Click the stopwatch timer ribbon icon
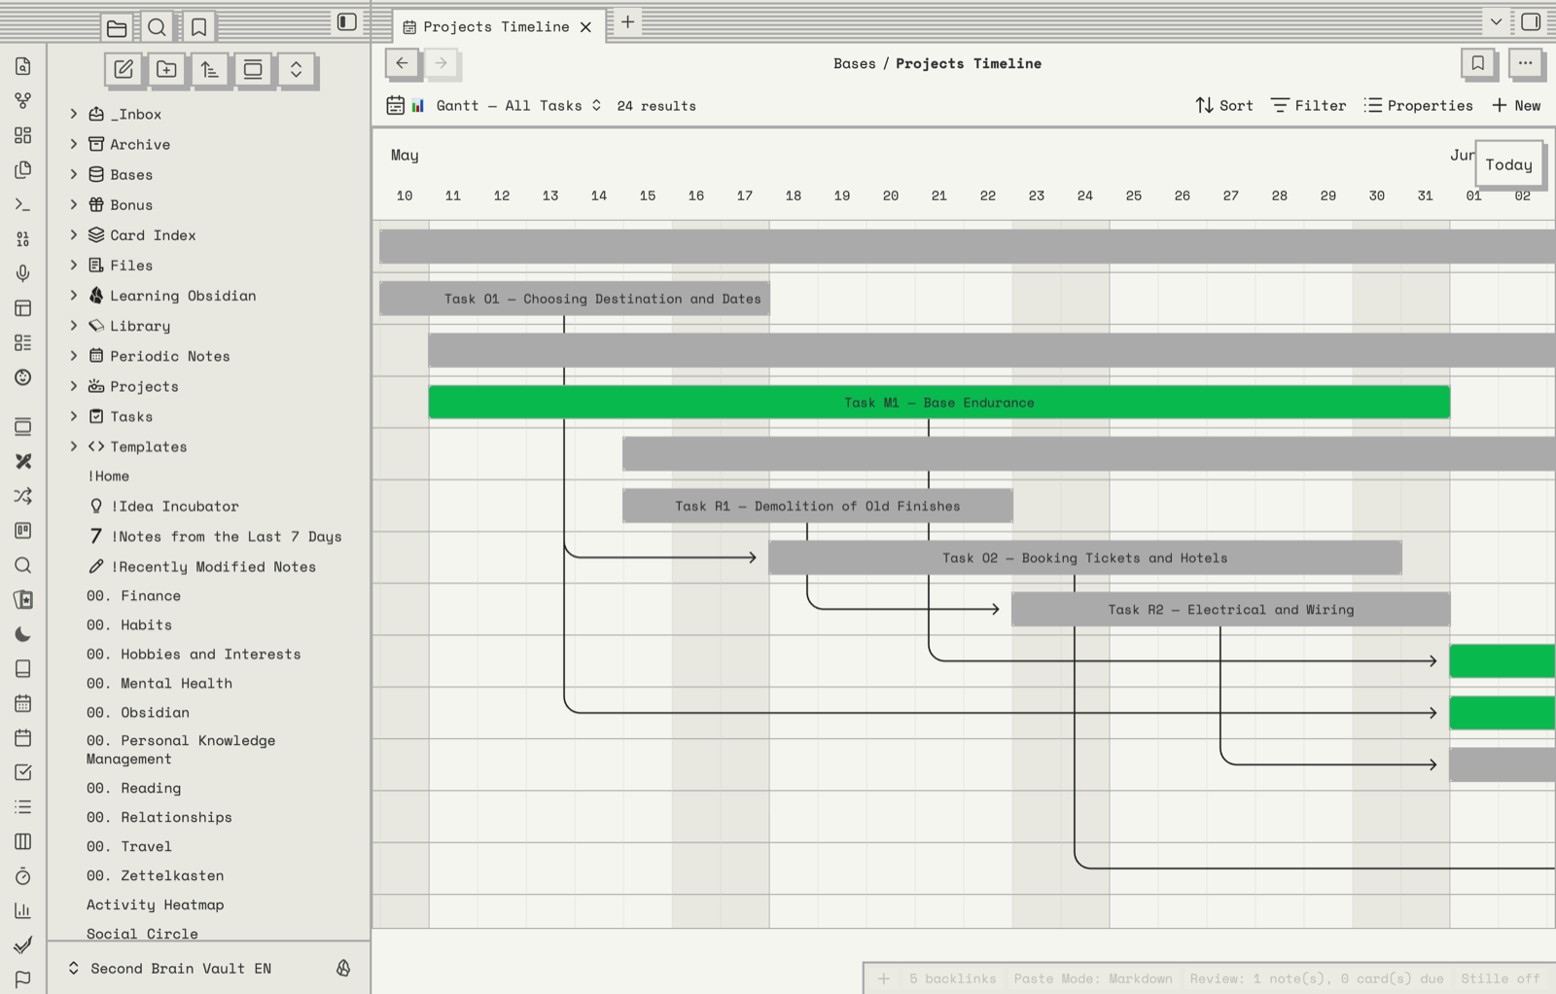 point(23,876)
